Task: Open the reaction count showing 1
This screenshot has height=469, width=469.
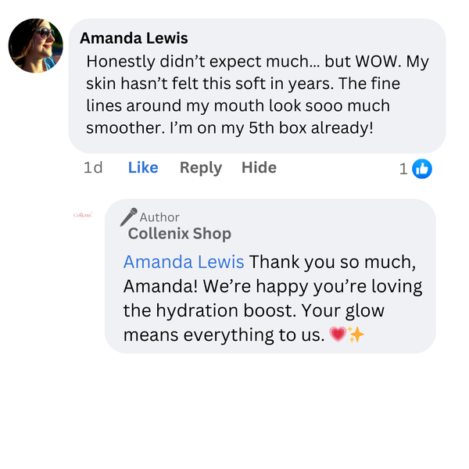Action: tap(403, 168)
